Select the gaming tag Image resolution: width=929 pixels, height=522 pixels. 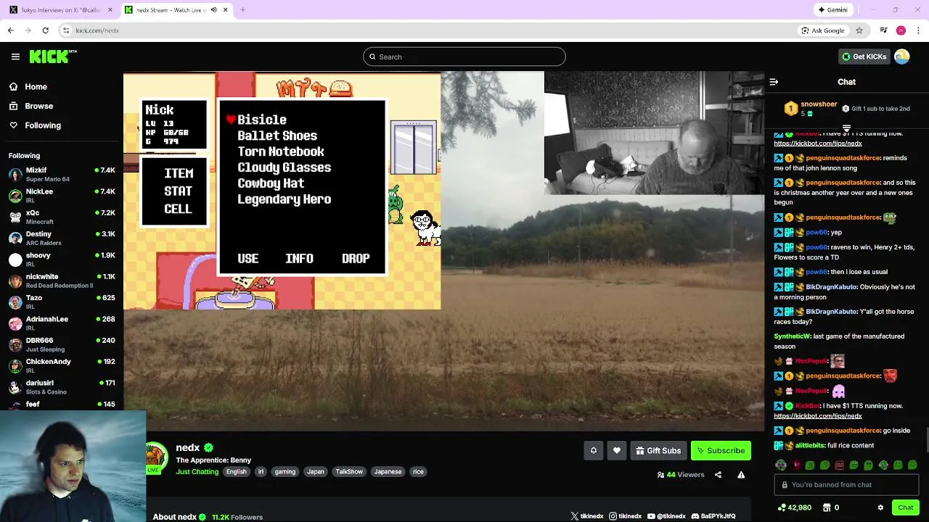pyautogui.click(x=285, y=472)
